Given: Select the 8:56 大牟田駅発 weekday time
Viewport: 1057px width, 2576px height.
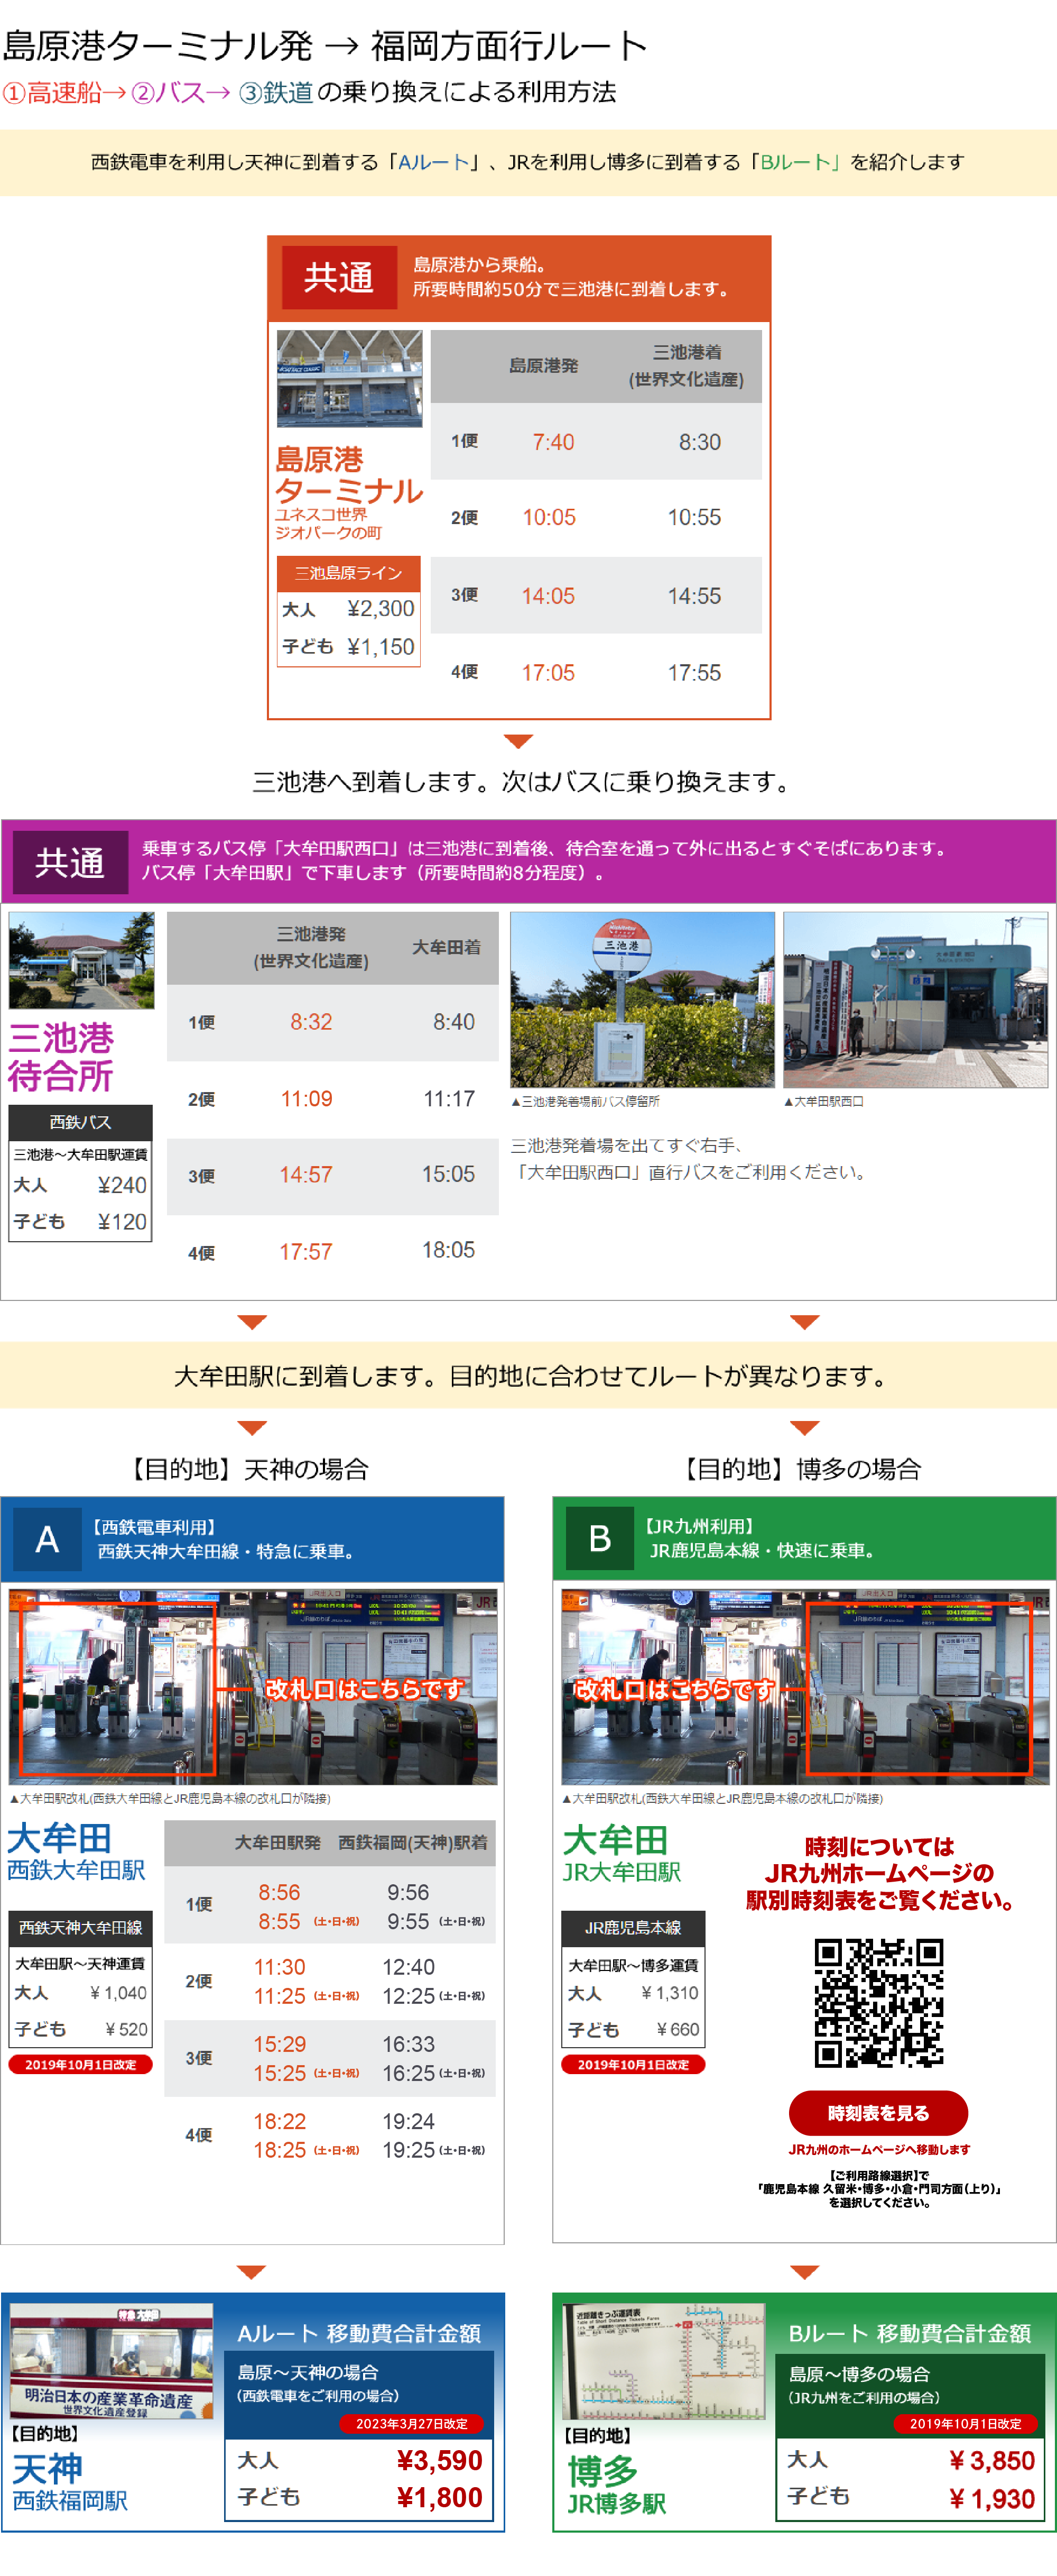Looking at the screenshot, I should pos(279,1892).
